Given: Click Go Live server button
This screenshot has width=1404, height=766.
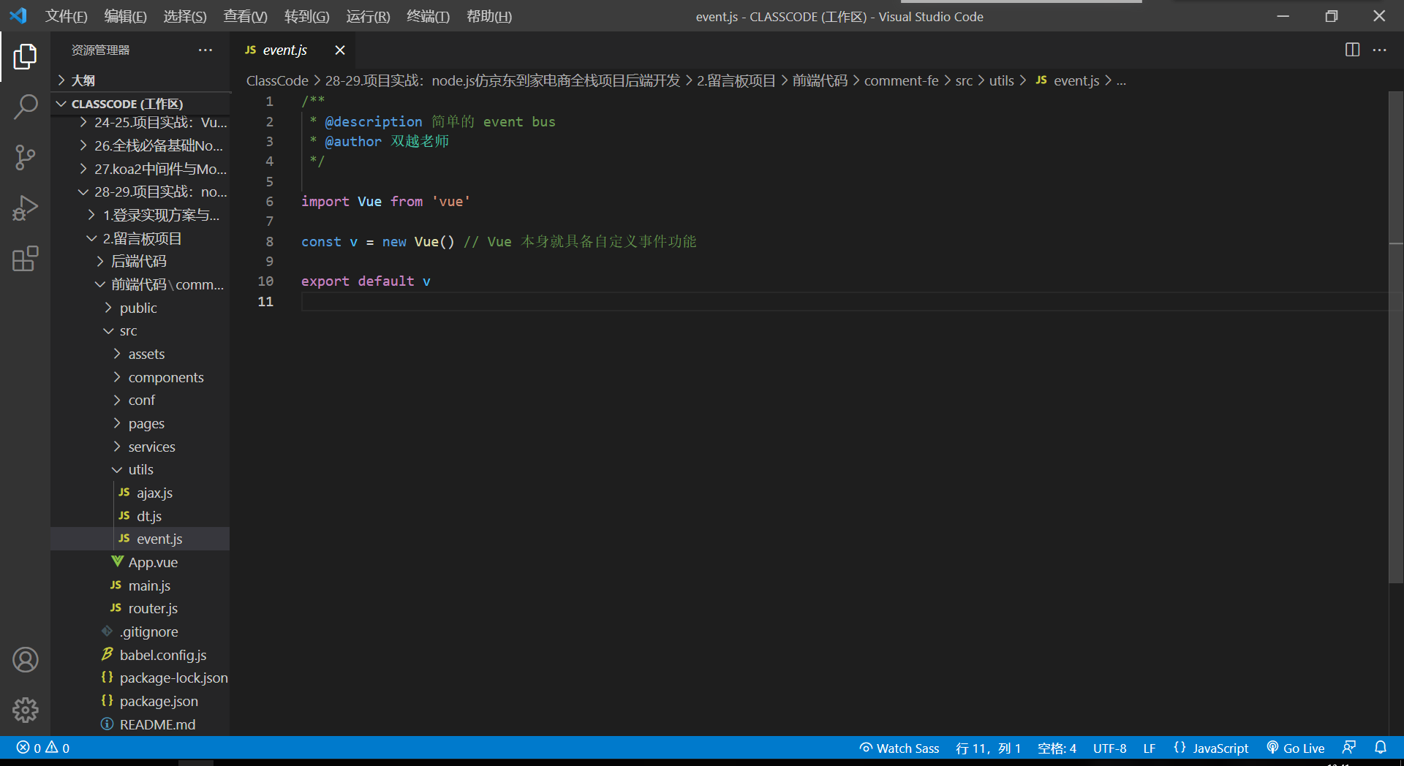Looking at the screenshot, I should click(x=1296, y=748).
